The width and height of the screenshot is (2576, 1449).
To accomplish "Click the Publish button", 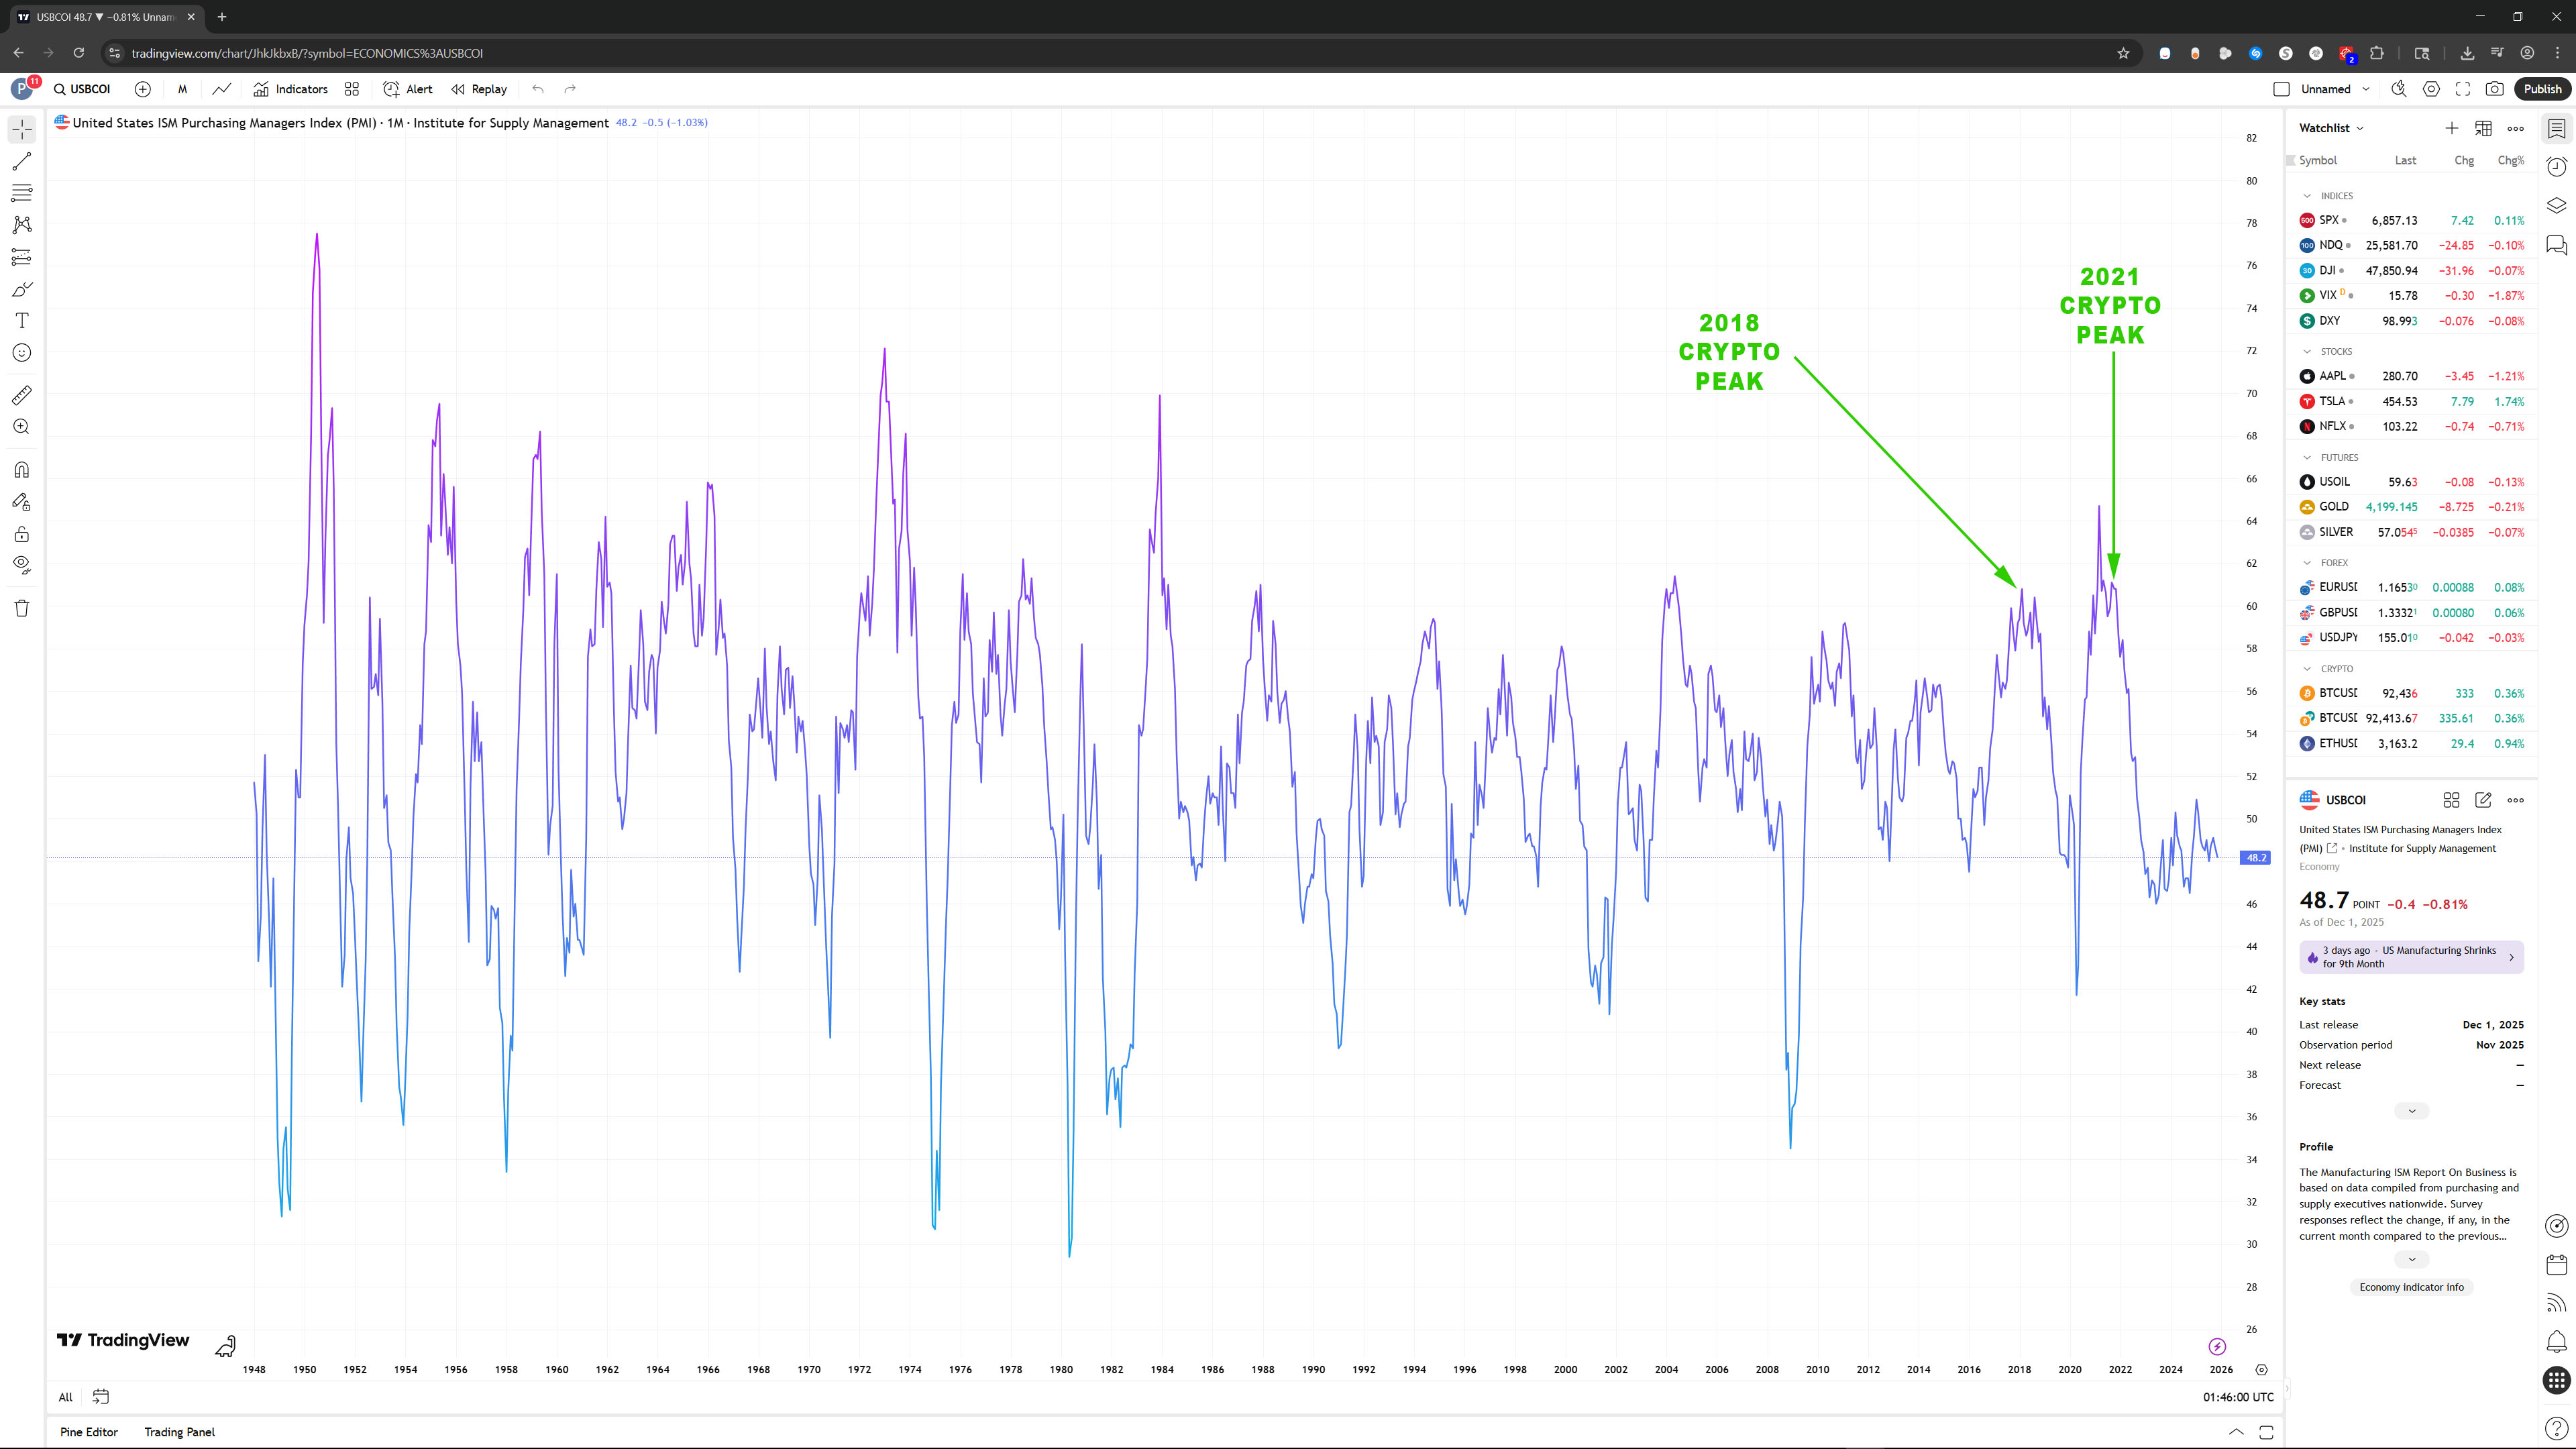I will pos(2541,89).
